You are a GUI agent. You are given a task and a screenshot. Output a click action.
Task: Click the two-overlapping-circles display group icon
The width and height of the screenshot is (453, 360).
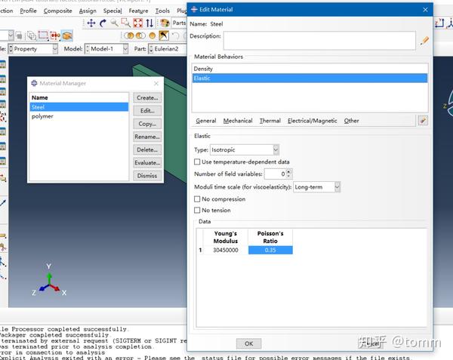click(x=141, y=35)
